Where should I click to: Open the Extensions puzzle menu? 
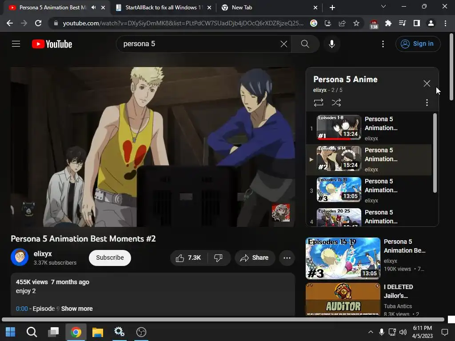[x=388, y=23]
